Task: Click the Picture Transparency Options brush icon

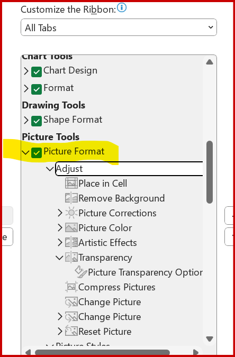Action: pyautogui.click(x=80, y=272)
